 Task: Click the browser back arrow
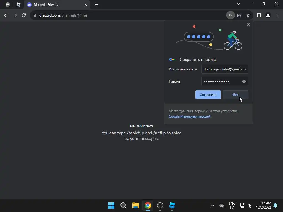point(6,15)
